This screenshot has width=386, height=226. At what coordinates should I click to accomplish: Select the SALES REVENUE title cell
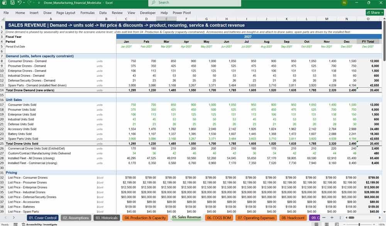click(193, 25)
